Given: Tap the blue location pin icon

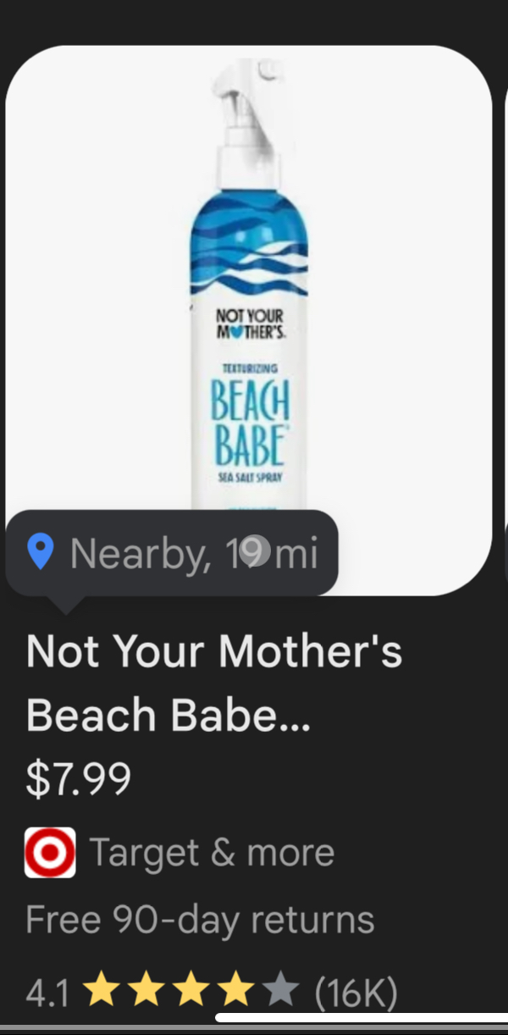Looking at the screenshot, I should (x=41, y=552).
